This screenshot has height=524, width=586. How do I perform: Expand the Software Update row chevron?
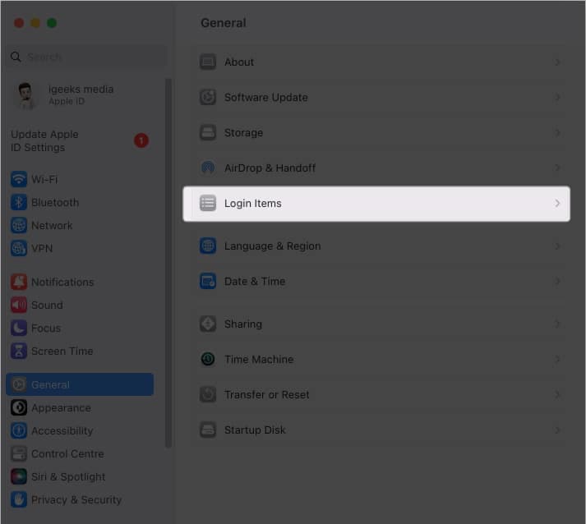click(557, 97)
